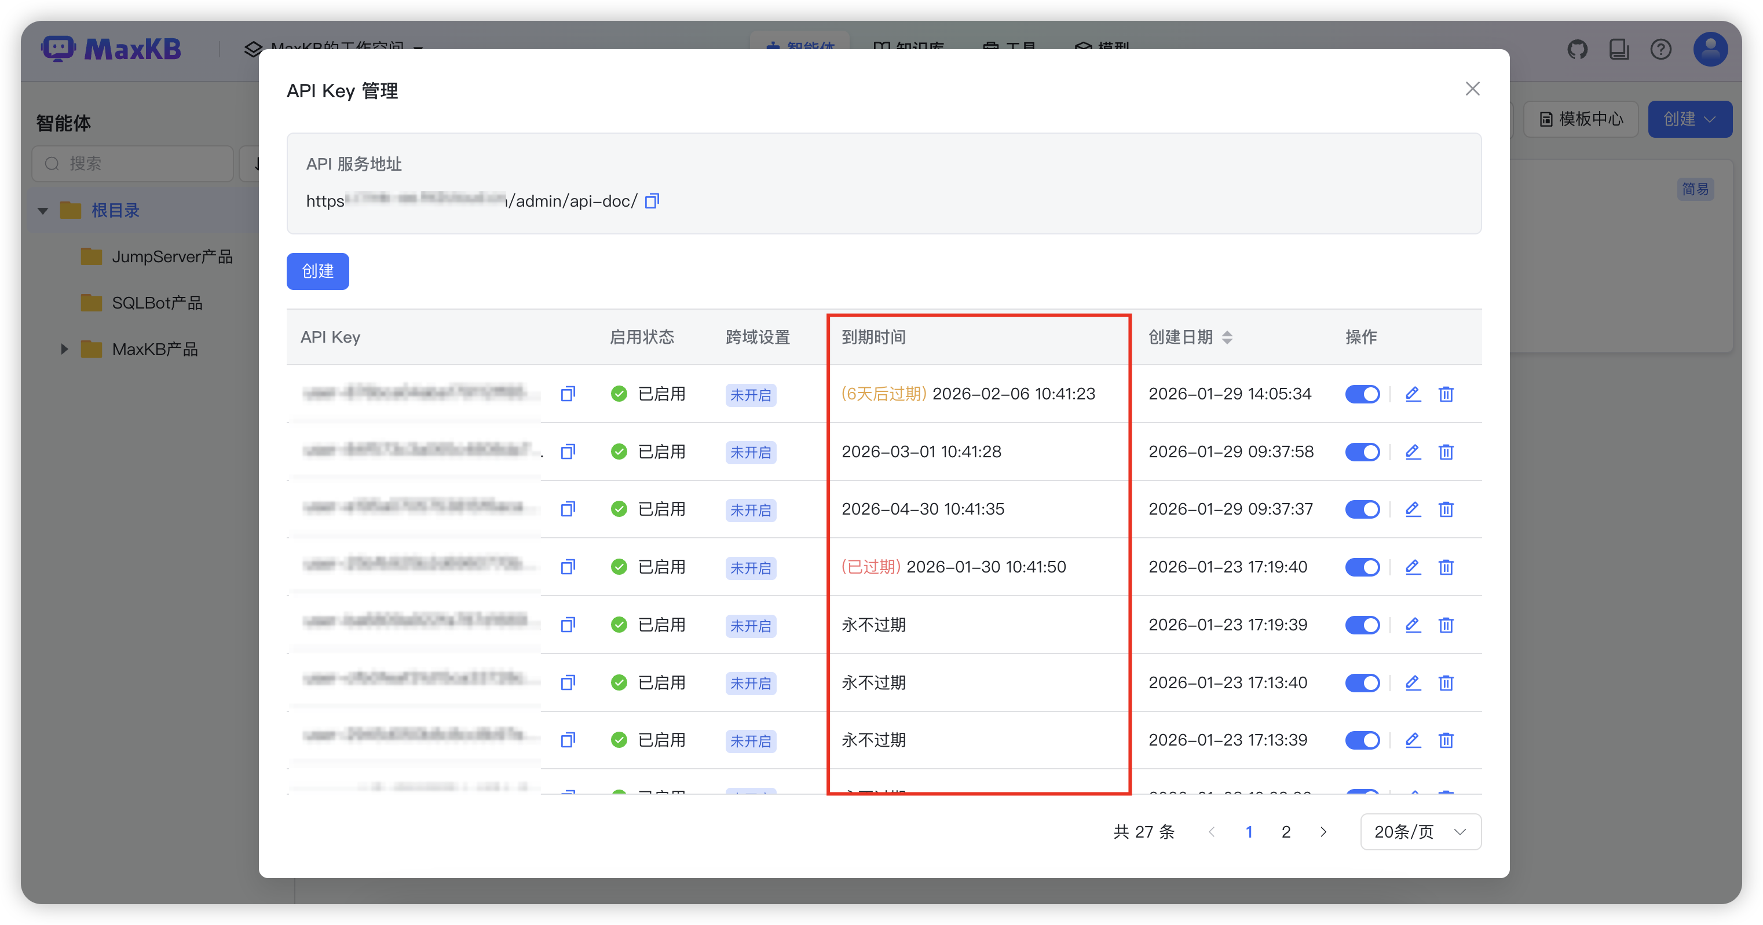The width and height of the screenshot is (1763, 925).
Task: Select the JumpServer产品 folder
Action: tap(171, 256)
